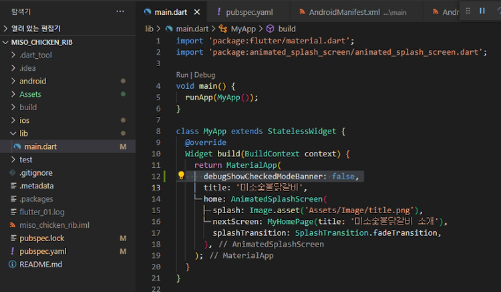Click the README.md info file icon
This screenshot has width=501, height=292.
point(13,265)
